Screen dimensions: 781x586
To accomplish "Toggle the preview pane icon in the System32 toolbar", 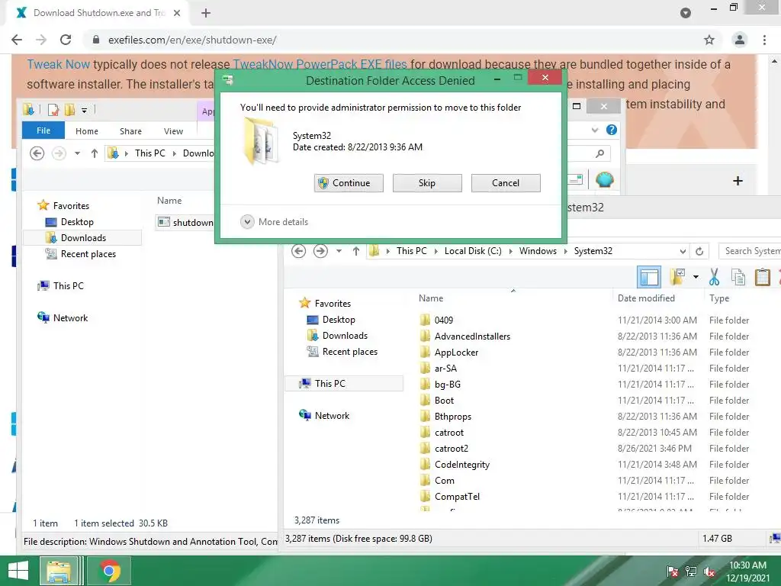I will tap(649, 277).
